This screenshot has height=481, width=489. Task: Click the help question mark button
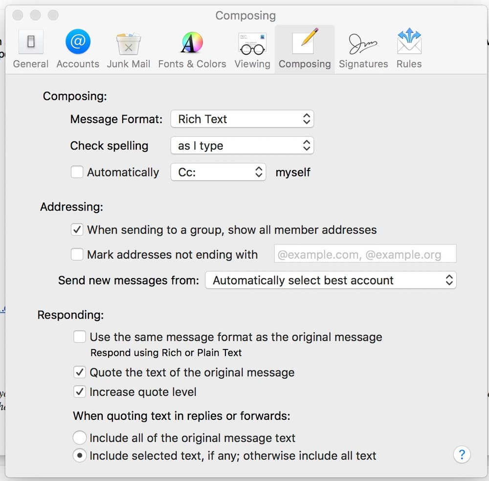pos(462,455)
